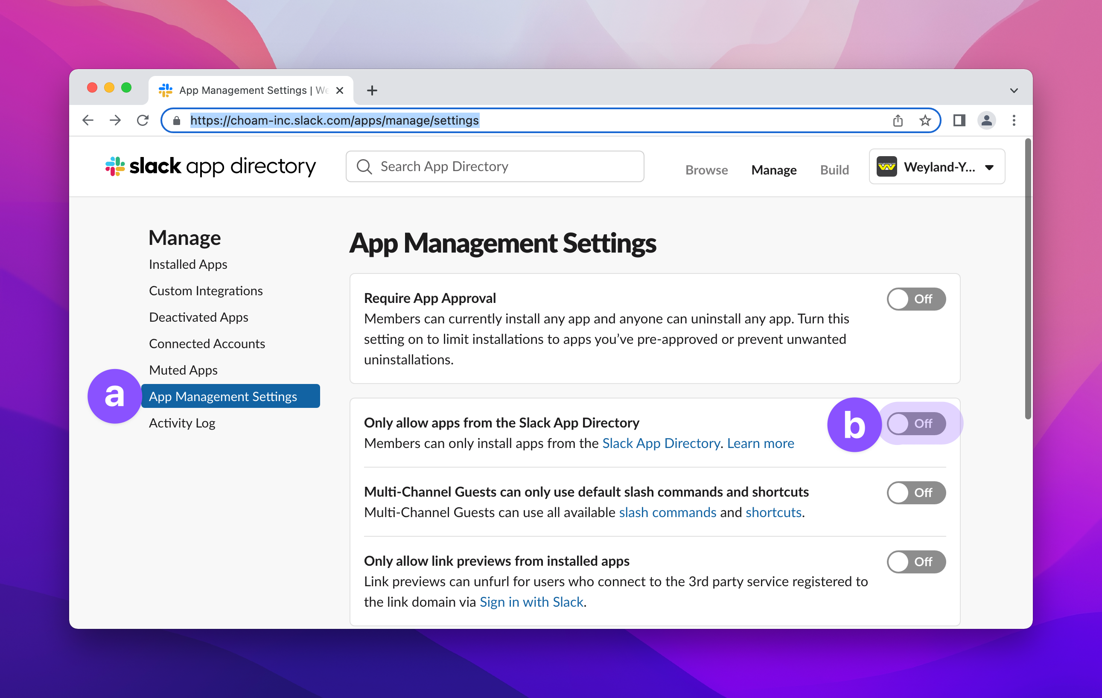
Task: Open the browser side panel icon
Action: pyautogui.click(x=959, y=120)
